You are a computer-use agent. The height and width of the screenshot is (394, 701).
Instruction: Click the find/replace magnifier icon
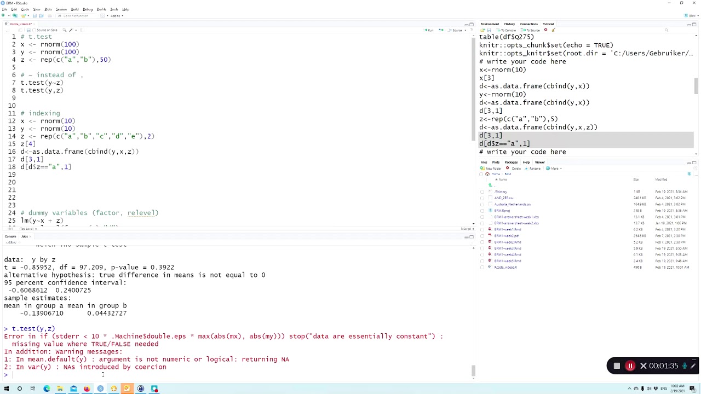[x=64, y=30]
